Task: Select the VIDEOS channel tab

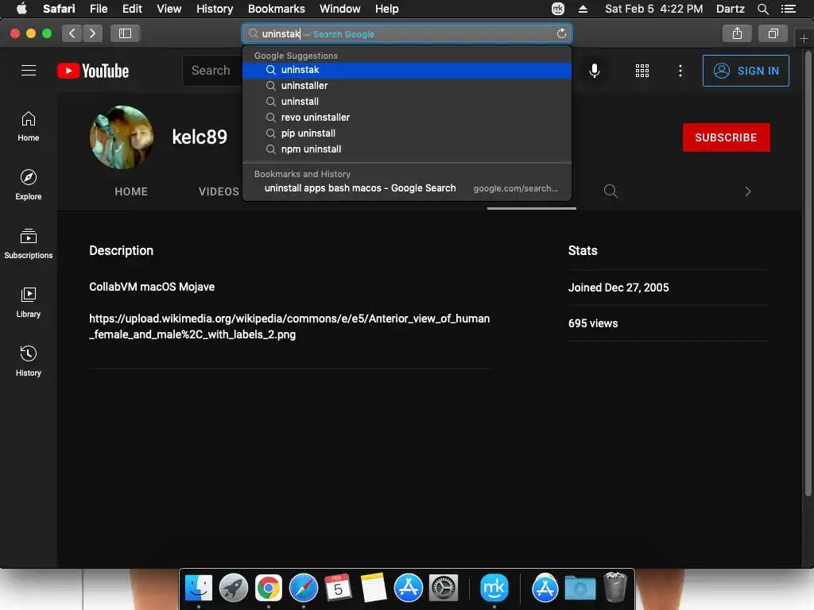Action: click(219, 191)
